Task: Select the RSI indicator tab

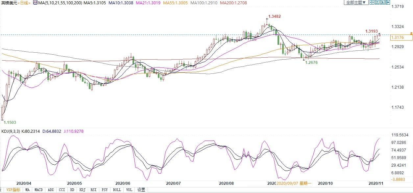Action: (94, 190)
